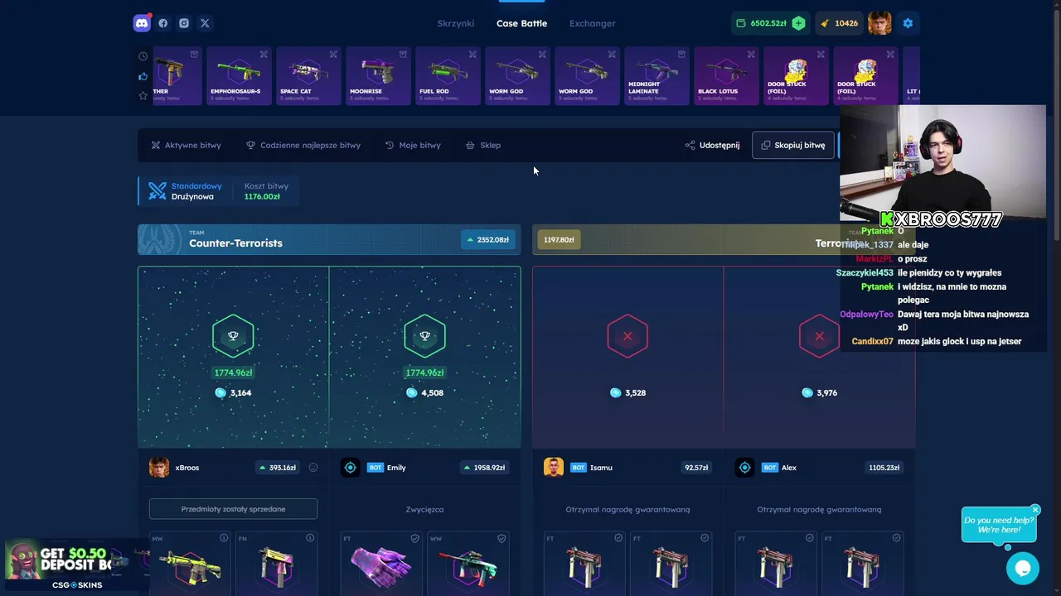The image size is (1061, 596).
Task: Click Przedmioty zostały sprzedane button
Action: (x=233, y=509)
